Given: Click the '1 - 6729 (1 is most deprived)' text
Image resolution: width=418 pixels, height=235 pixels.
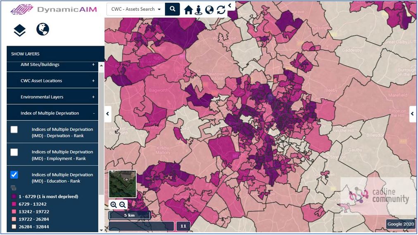Looking at the screenshot, I should coord(48,197).
